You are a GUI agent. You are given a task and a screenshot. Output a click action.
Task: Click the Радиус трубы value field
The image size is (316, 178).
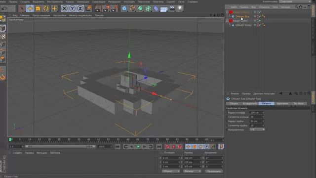coord(257,121)
